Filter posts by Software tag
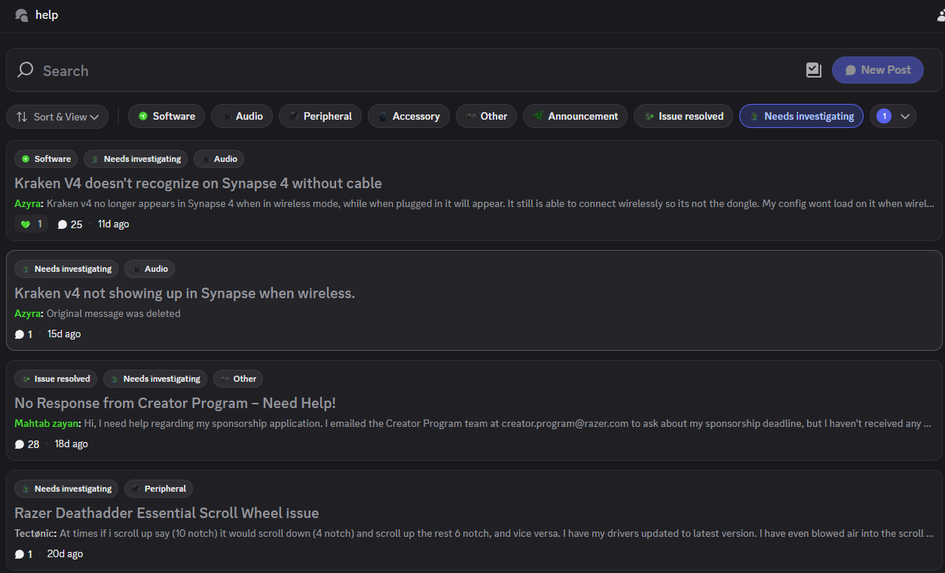This screenshot has height=573, width=945. (x=166, y=116)
